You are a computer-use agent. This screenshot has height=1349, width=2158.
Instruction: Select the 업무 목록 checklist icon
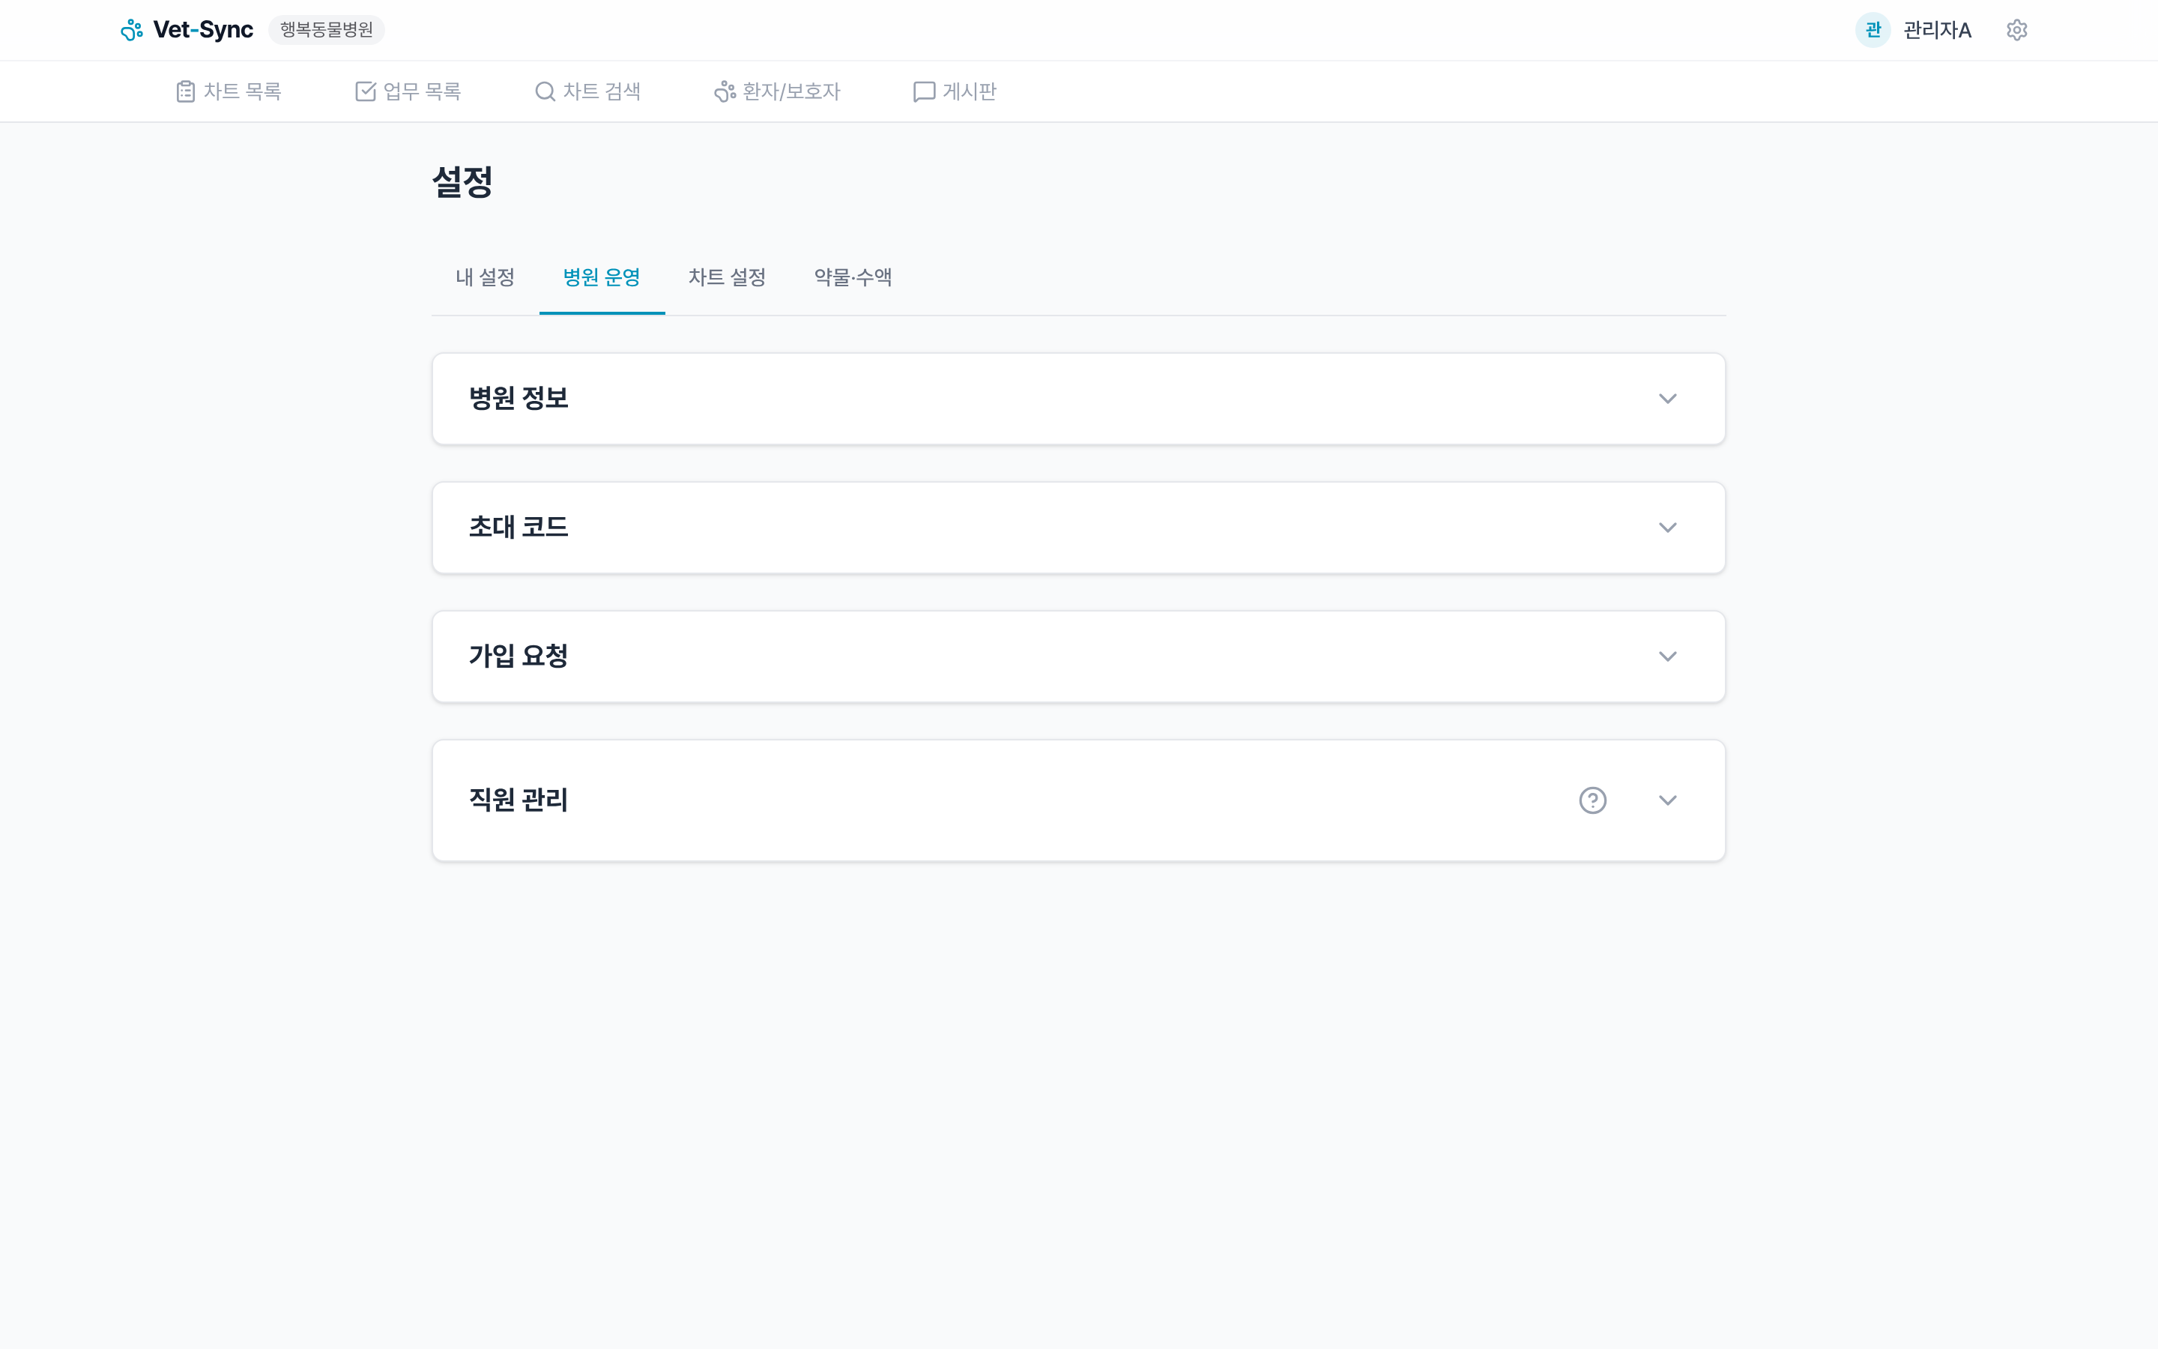[x=366, y=90]
